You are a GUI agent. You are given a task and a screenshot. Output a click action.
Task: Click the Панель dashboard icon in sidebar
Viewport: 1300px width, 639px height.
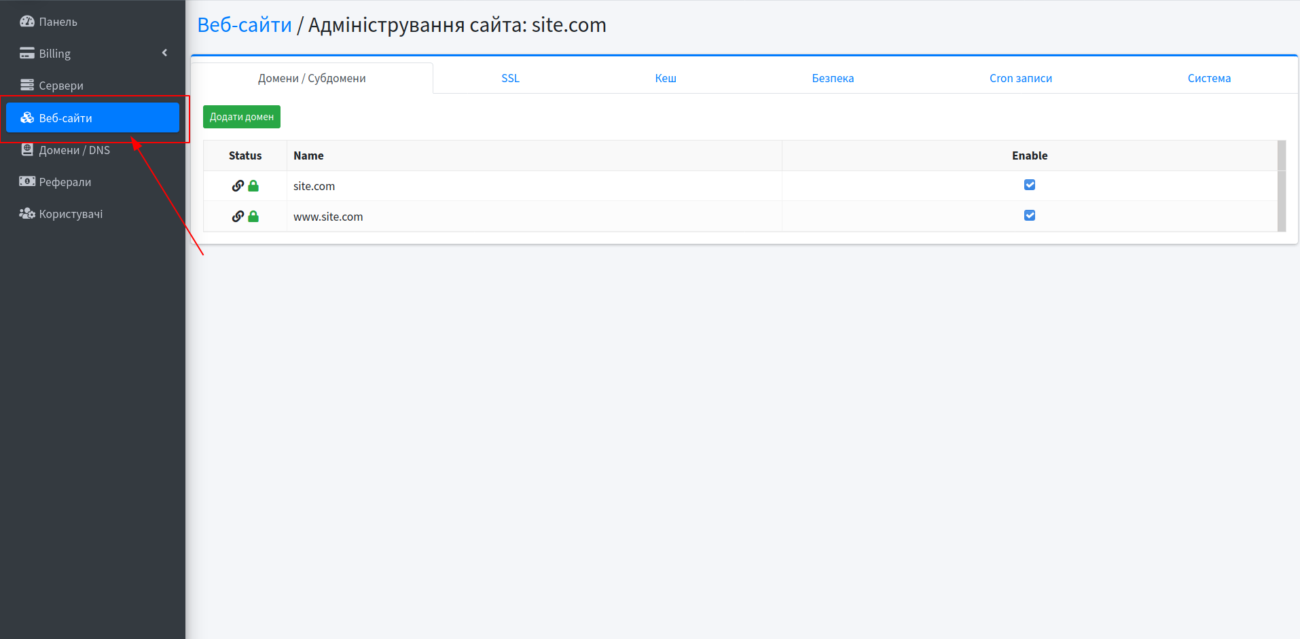click(x=27, y=22)
